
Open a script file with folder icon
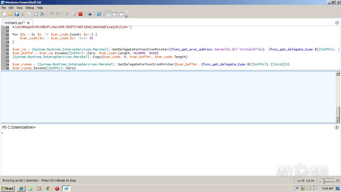pos(10,14)
